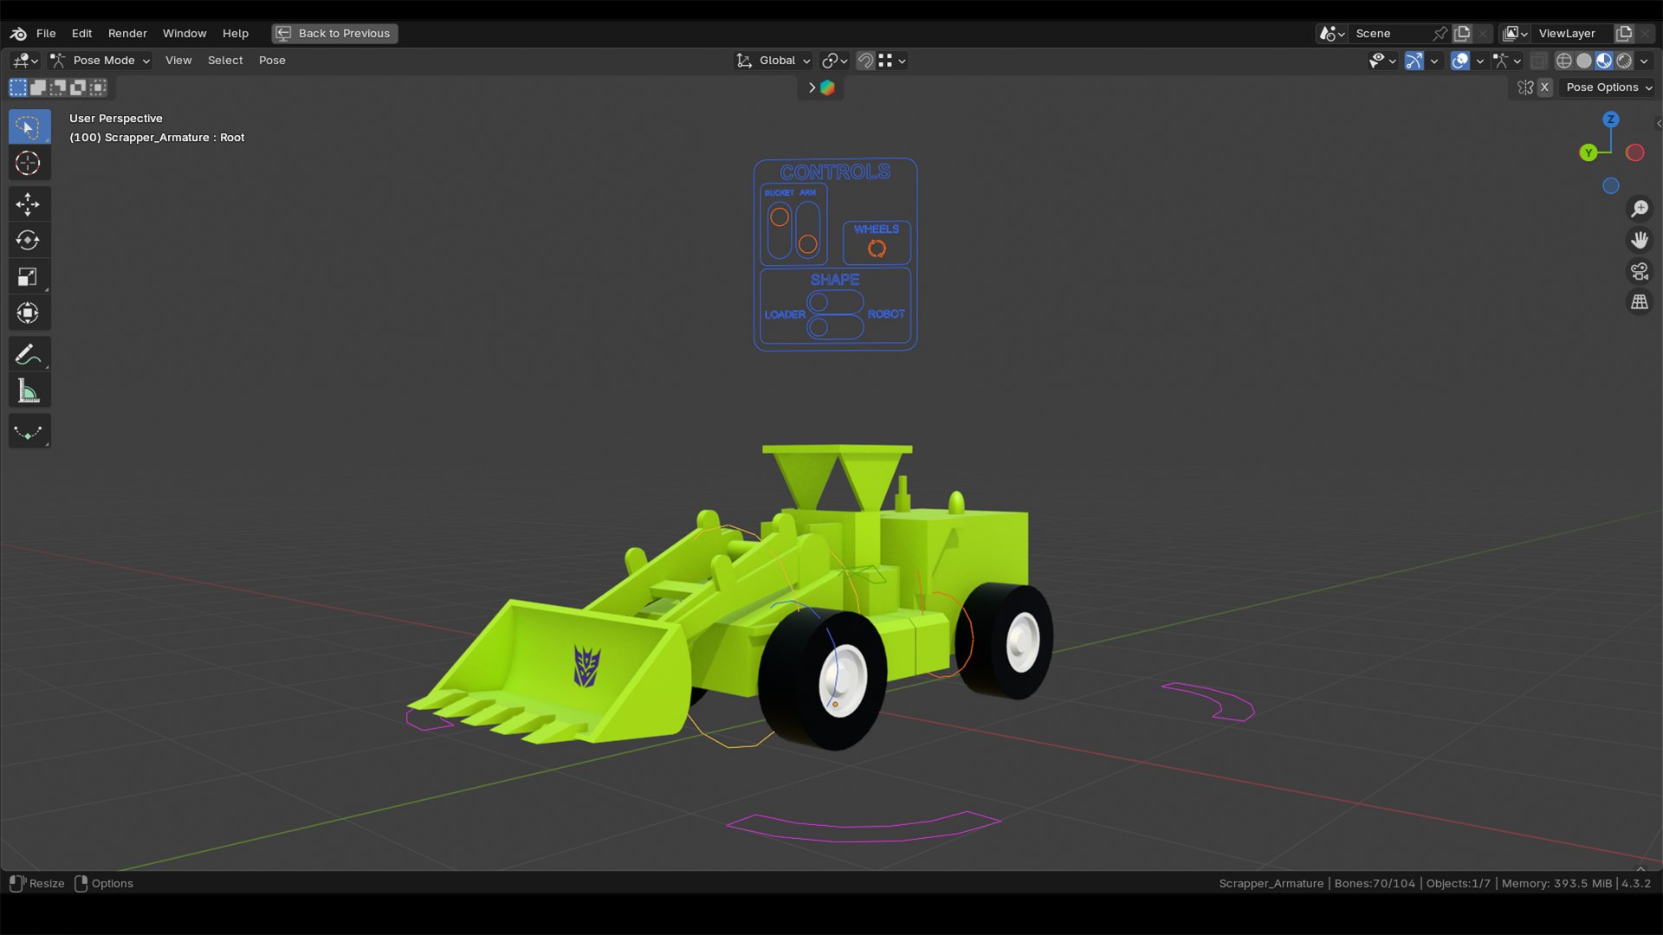The width and height of the screenshot is (1663, 935).
Task: Expand the asset shelf chevron
Action: click(812, 87)
